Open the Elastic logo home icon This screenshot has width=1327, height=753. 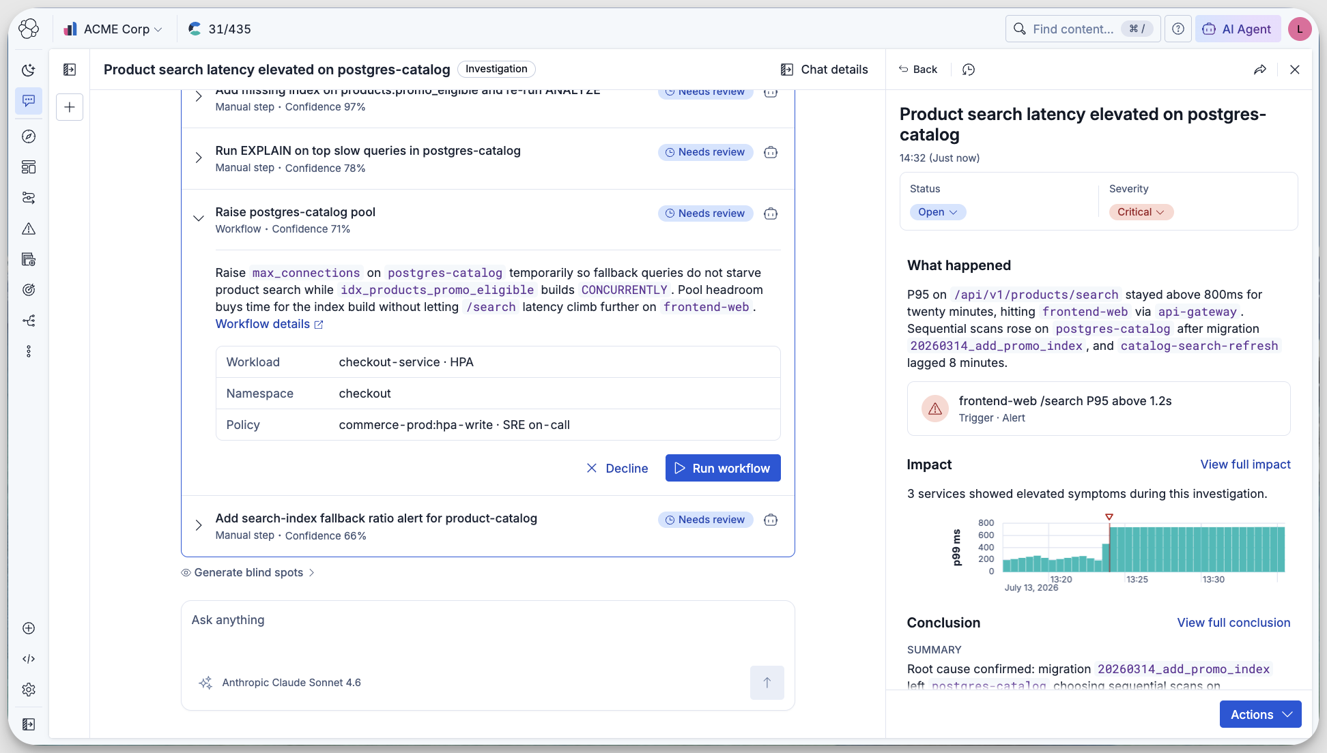pyautogui.click(x=29, y=29)
